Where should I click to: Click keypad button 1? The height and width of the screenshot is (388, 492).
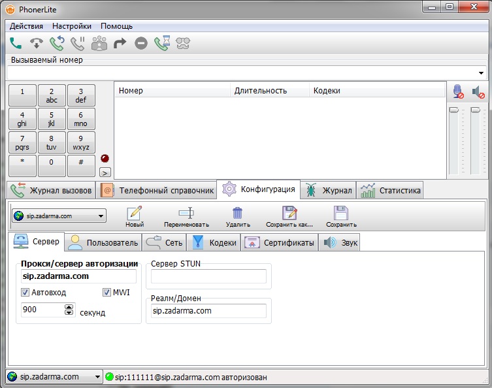point(22,95)
